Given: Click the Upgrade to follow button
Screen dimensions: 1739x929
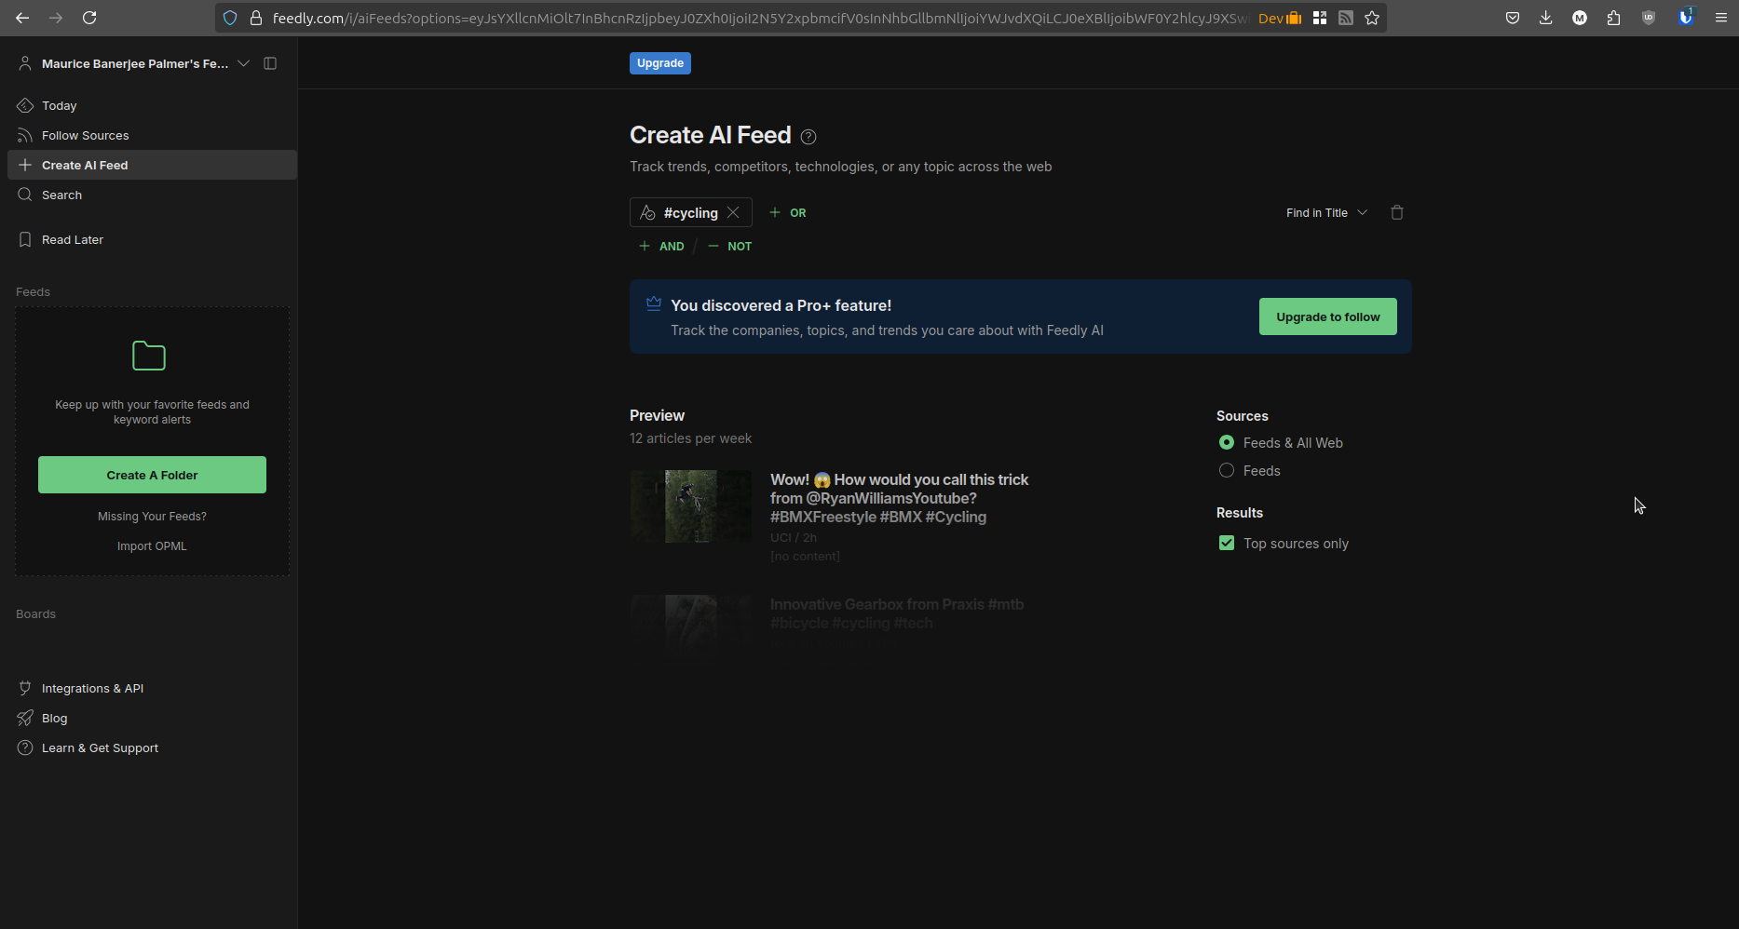Looking at the screenshot, I should [x=1327, y=316].
